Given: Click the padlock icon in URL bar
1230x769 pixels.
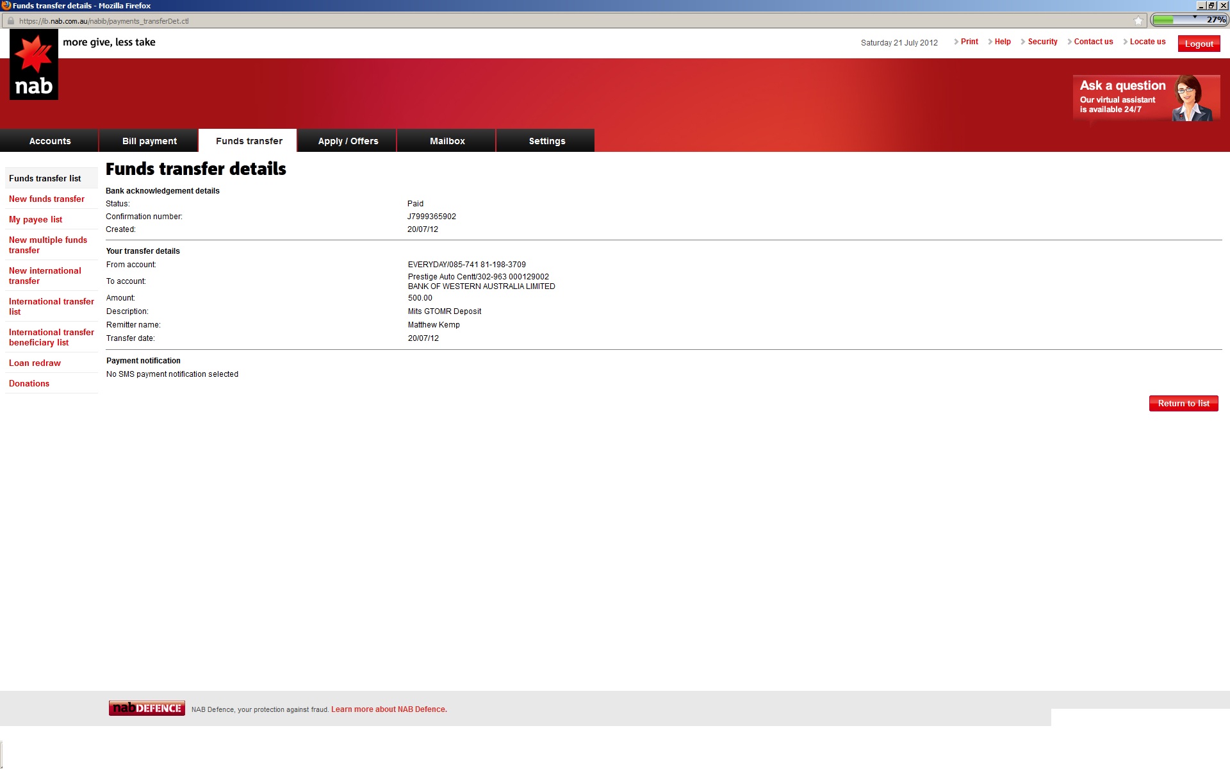Looking at the screenshot, I should 10,21.
